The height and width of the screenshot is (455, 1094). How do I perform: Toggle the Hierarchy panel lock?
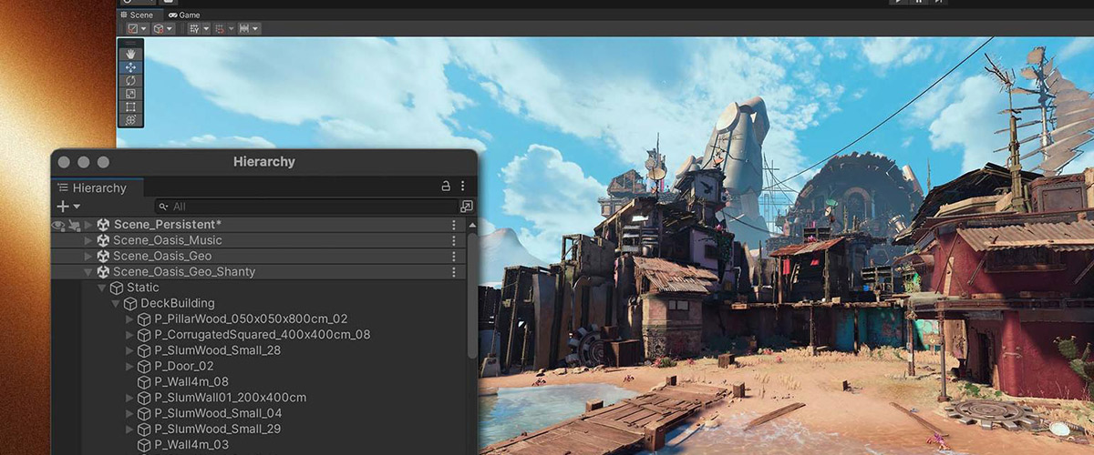(x=446, y=186)
